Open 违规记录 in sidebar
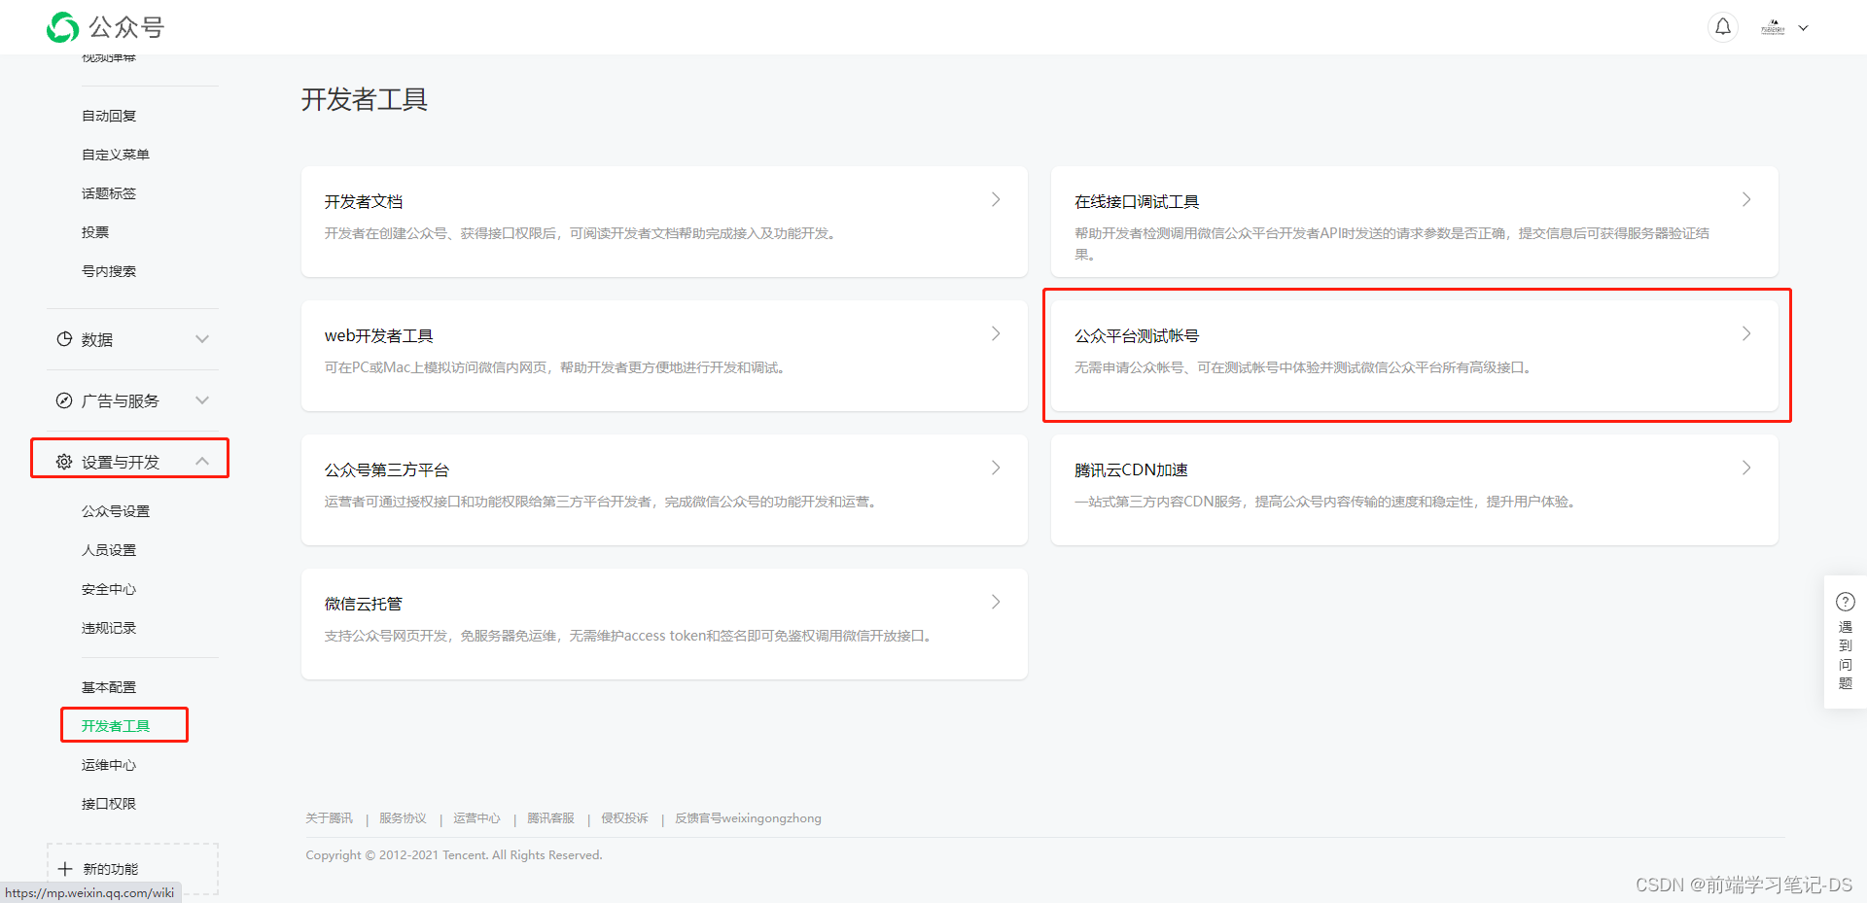1867x903 pixels. click(x=109, y=628)
